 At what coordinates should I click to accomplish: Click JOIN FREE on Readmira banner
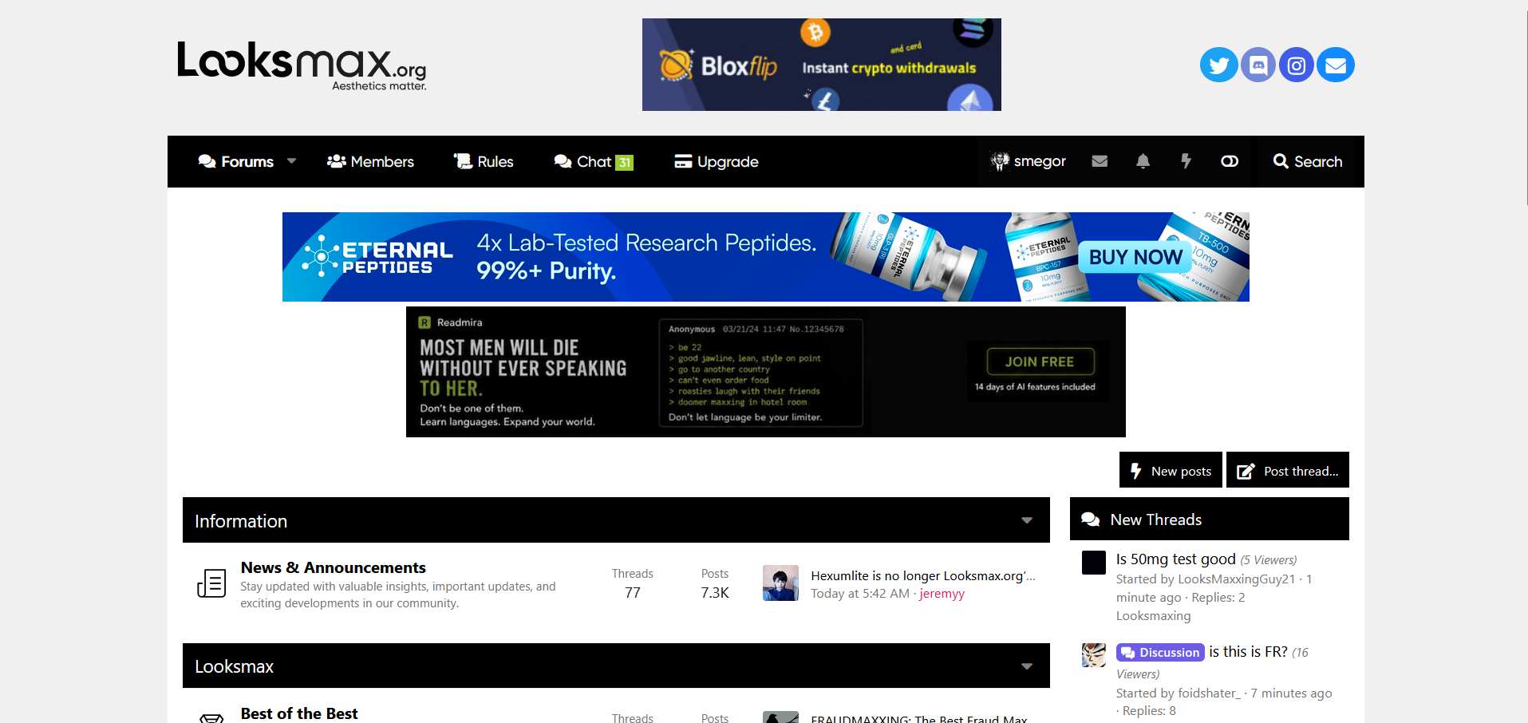click(x=1040, y=361)
